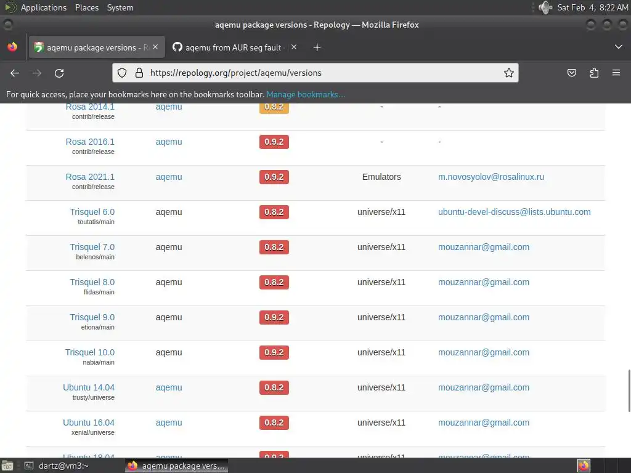The height and width of the screenshot is (473, 631).
Task: Open the System menu
Action: click(120, 7)
